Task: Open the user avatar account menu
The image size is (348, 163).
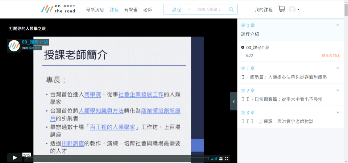Action: pos(292,9)
